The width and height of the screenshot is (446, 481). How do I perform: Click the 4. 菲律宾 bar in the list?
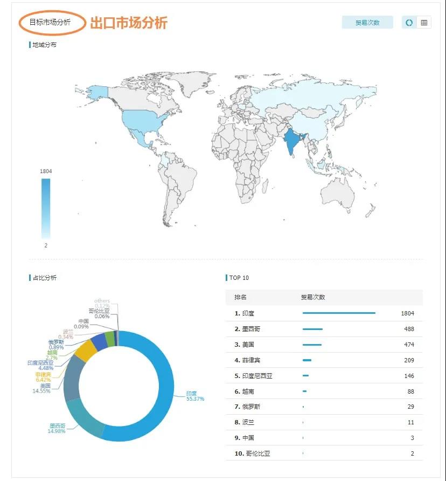tap(307, 360)
